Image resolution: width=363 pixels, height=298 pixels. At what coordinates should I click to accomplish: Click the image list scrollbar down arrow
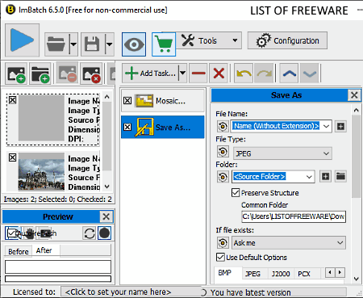click(107, 187)
